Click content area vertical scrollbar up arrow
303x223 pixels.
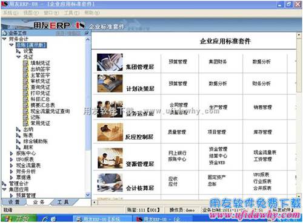pyautogui.click(x=299, y=35)
